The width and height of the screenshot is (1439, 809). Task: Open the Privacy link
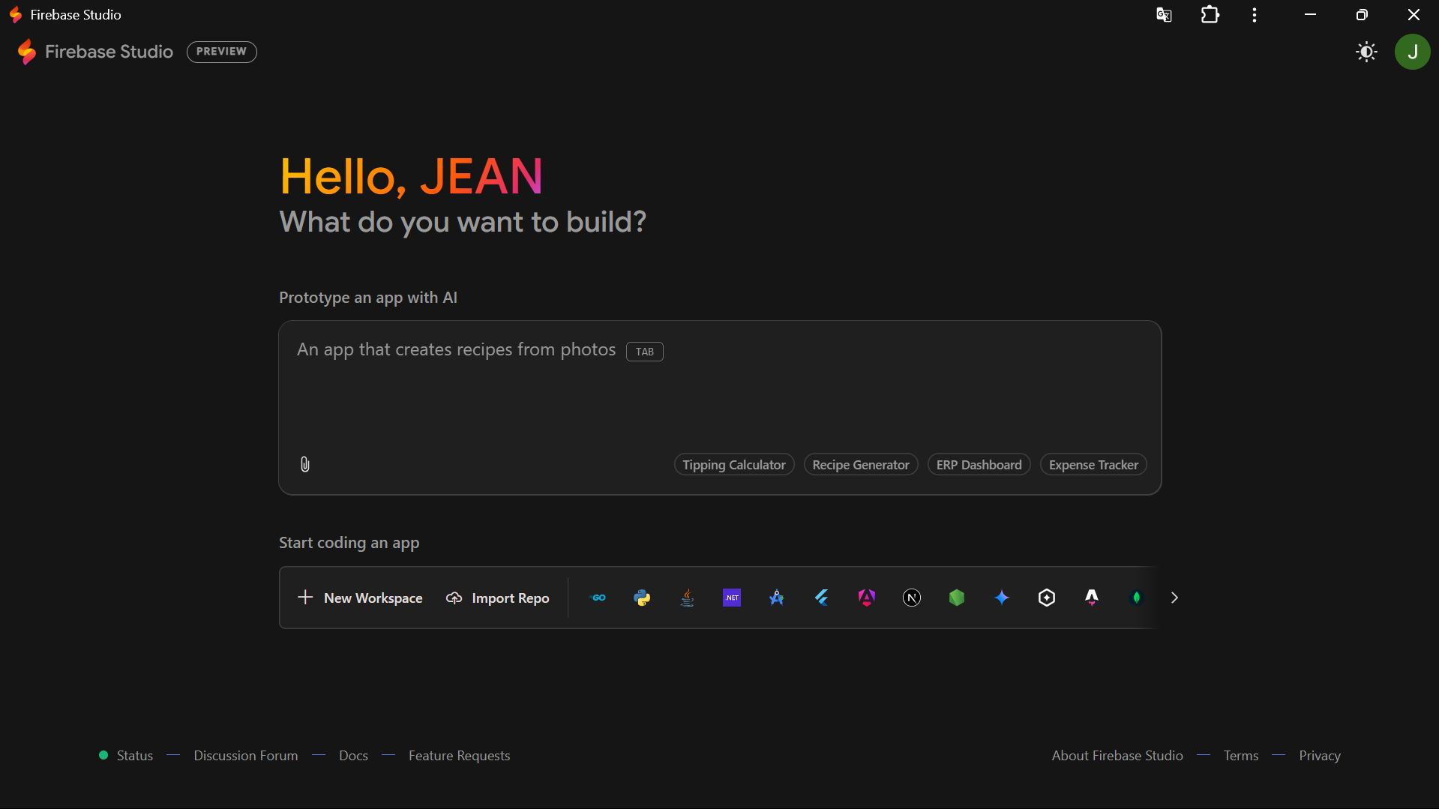(1320, 756)
